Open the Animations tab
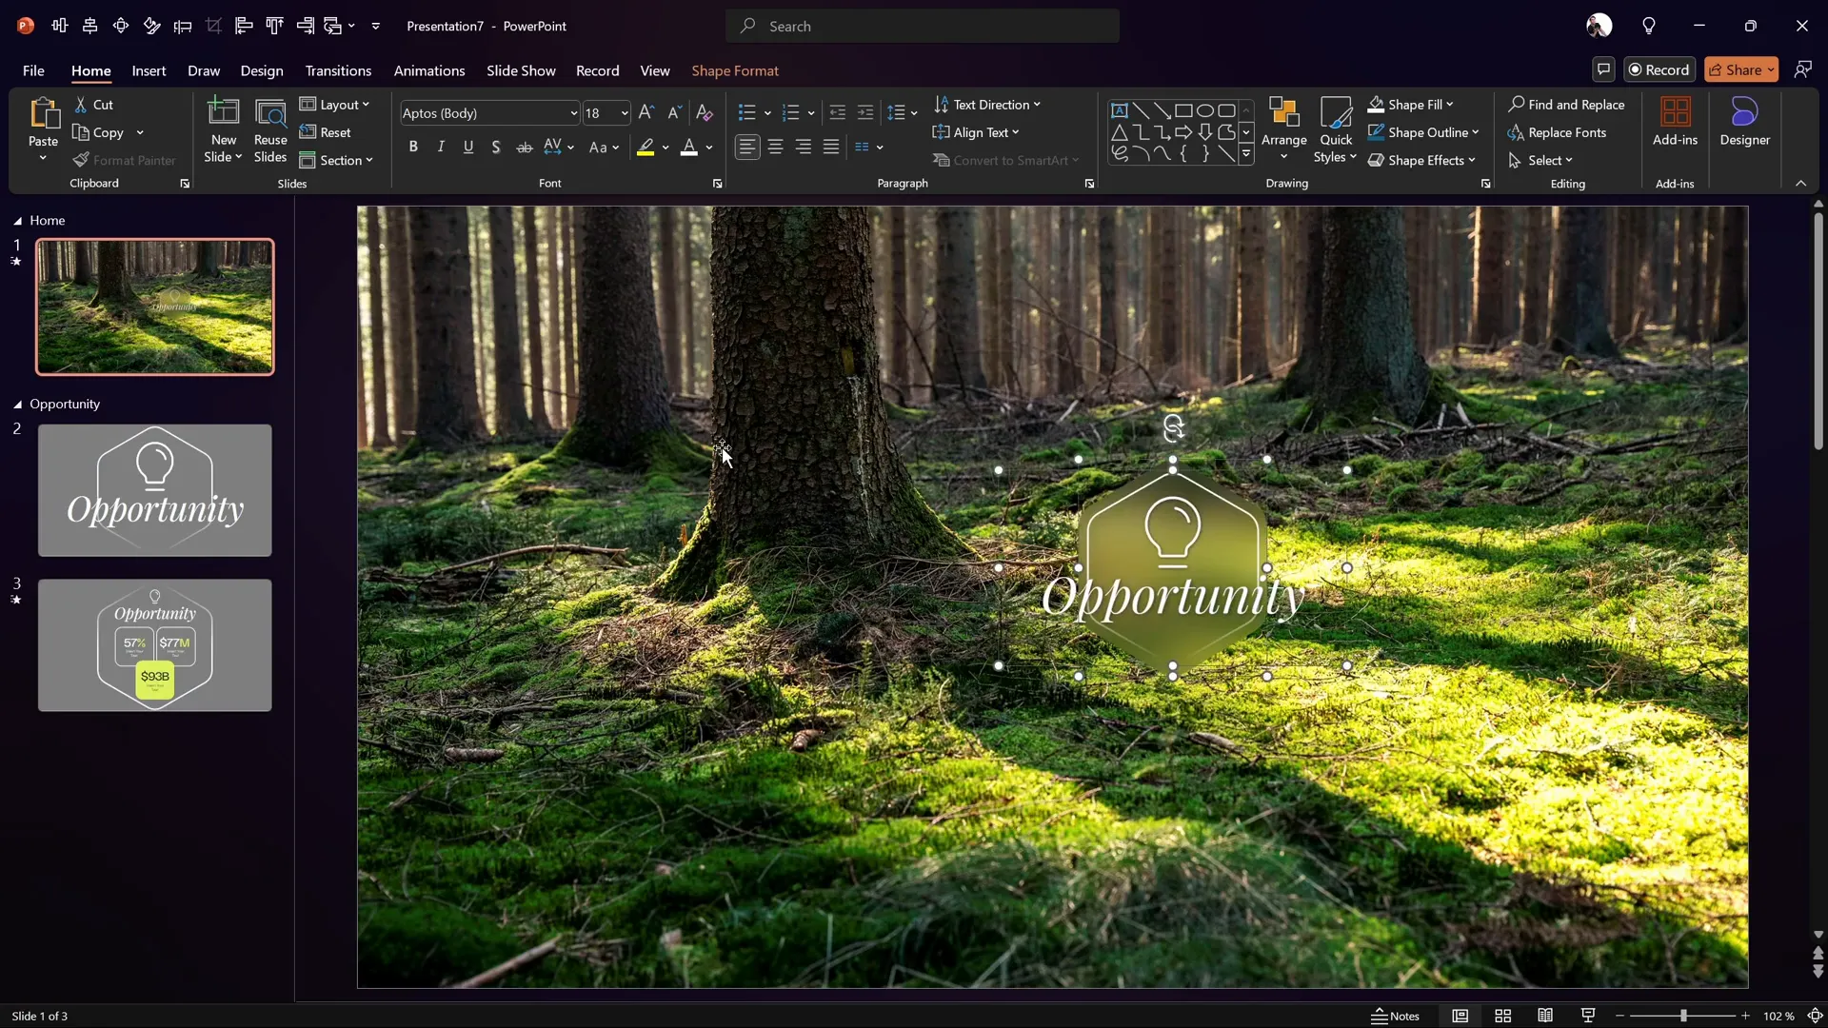Screen dimensions: 1828x1028 [429, 70]
